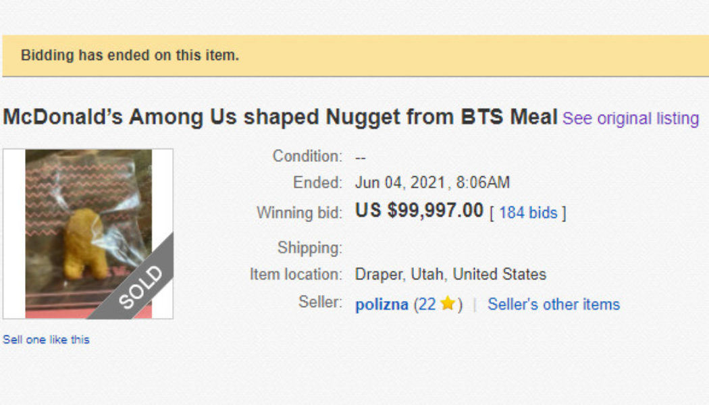This screenshot has width=709, height=405.
Task: Click the yellow feedback star icon
Action: [x=447, y=304]
